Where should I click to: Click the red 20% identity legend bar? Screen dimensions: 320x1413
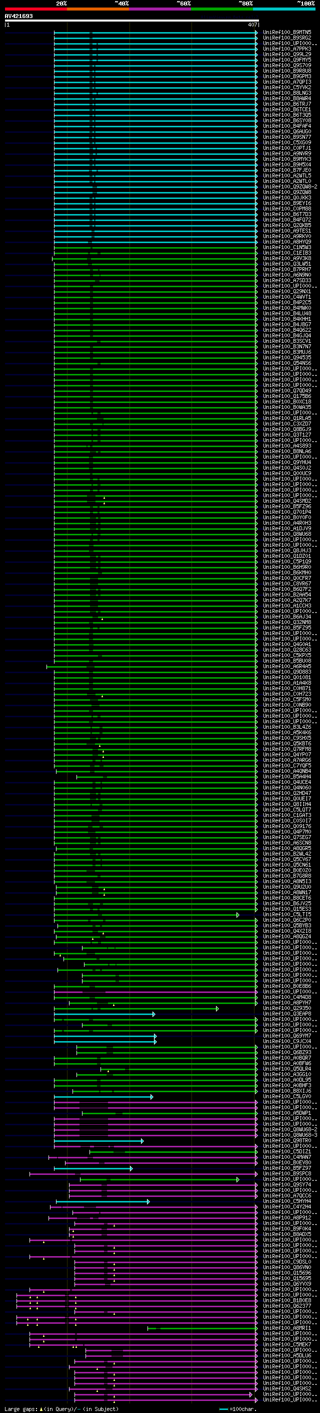[x=36, y=9]
